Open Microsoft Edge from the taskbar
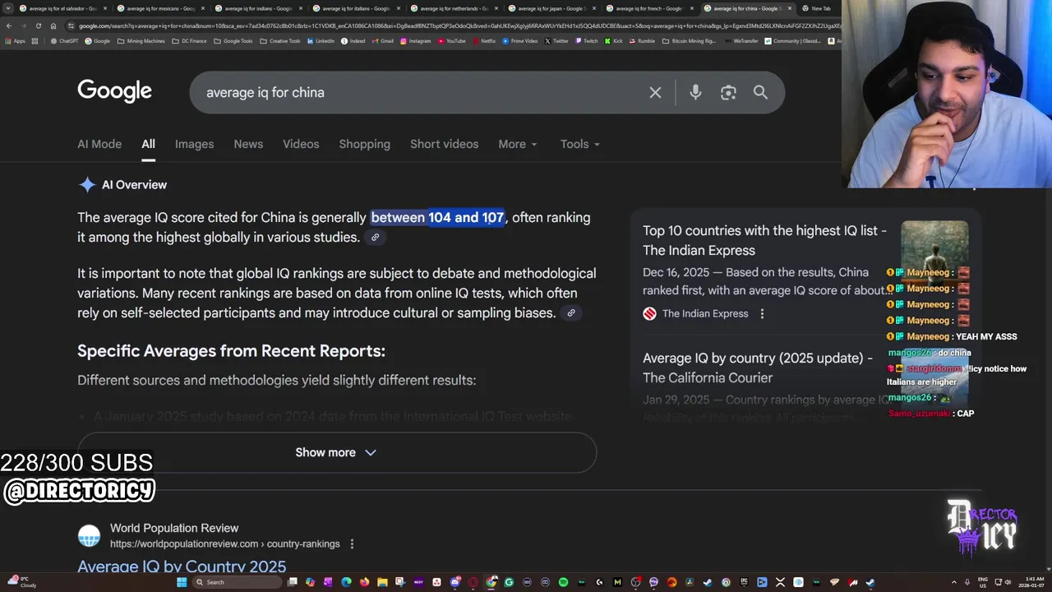Viewport: 1052px width, 592px height. pyautogui.click(x=346, y=582)
